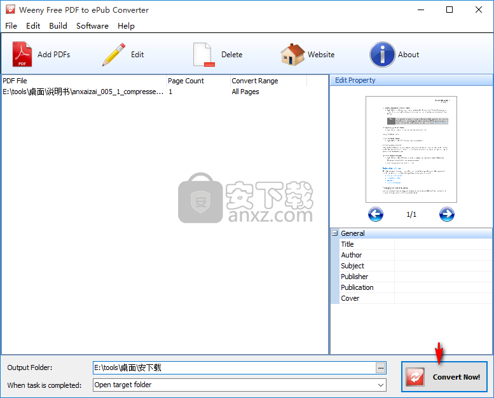The height and width of the screenshot is (398, 494).
Task: Click the Add PDFs toolbar label
Action: [54, 55]
